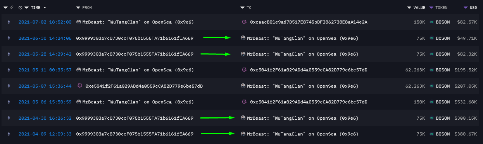Click the chain link icon in header

[12, 8]
